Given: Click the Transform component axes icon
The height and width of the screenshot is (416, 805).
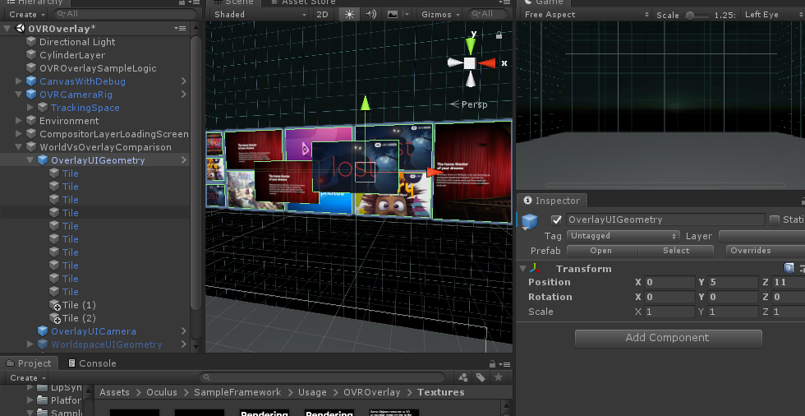Looking at the screenshot, I should pos(535,269).
